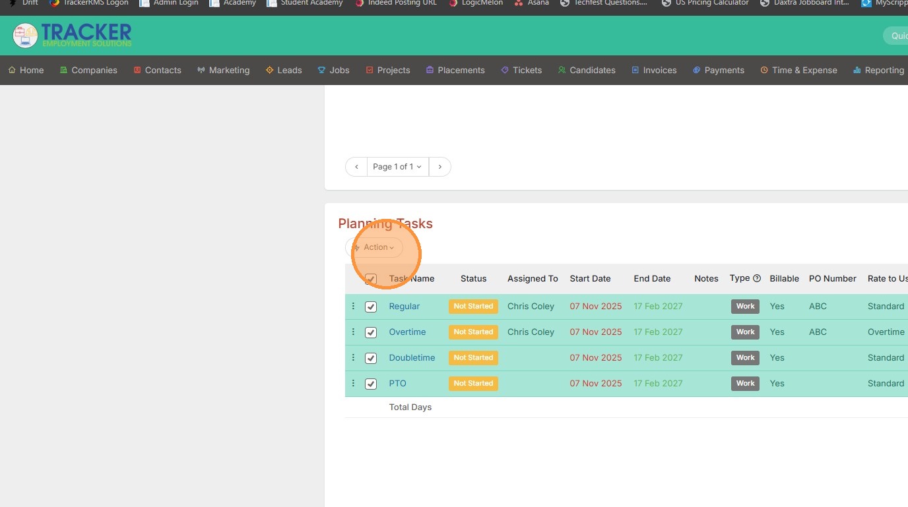Image resolution: width=908 pixels, height=507 pixels.
Task: Click the End Date column header
Action: 652,278
